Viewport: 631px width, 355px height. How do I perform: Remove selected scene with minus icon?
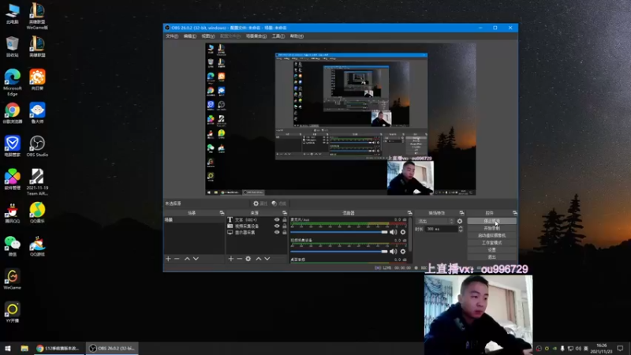(177, 259)
